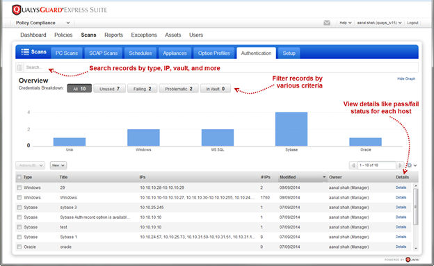Click the Search records input field
This screenshot has height=266, width=434.
[x=220, y=67]
